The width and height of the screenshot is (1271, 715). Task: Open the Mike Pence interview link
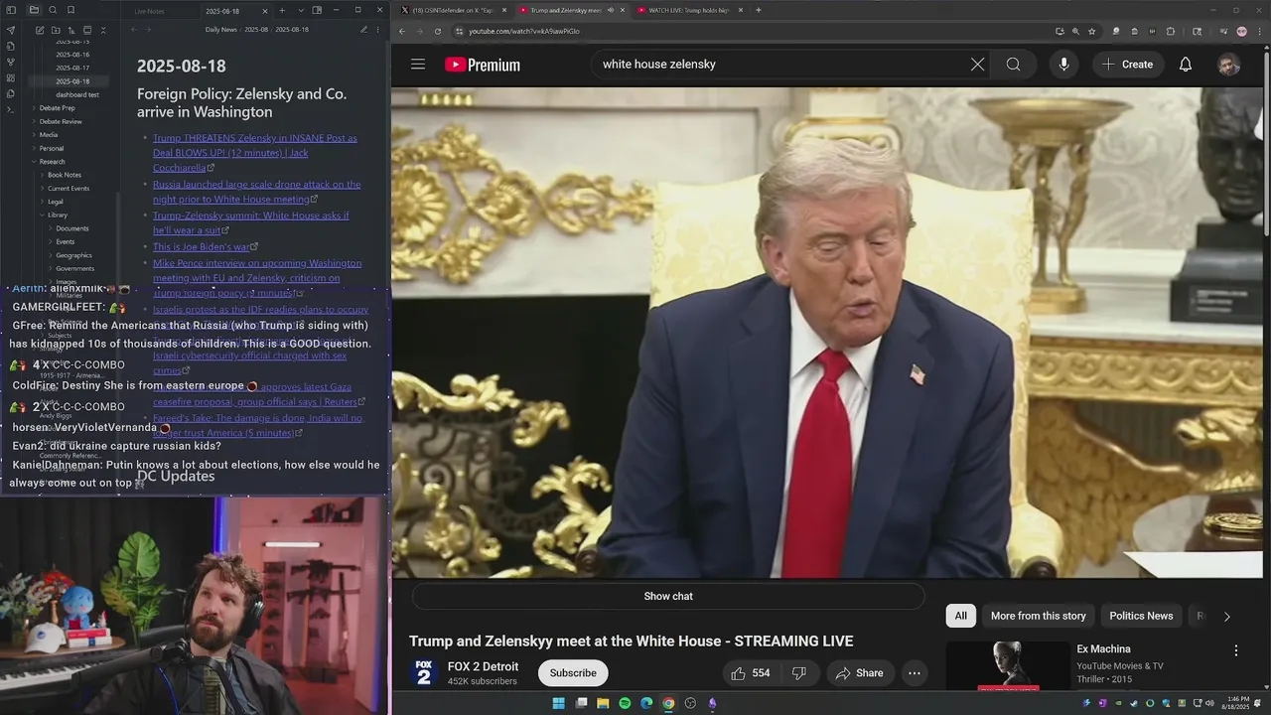coord(256,278)
